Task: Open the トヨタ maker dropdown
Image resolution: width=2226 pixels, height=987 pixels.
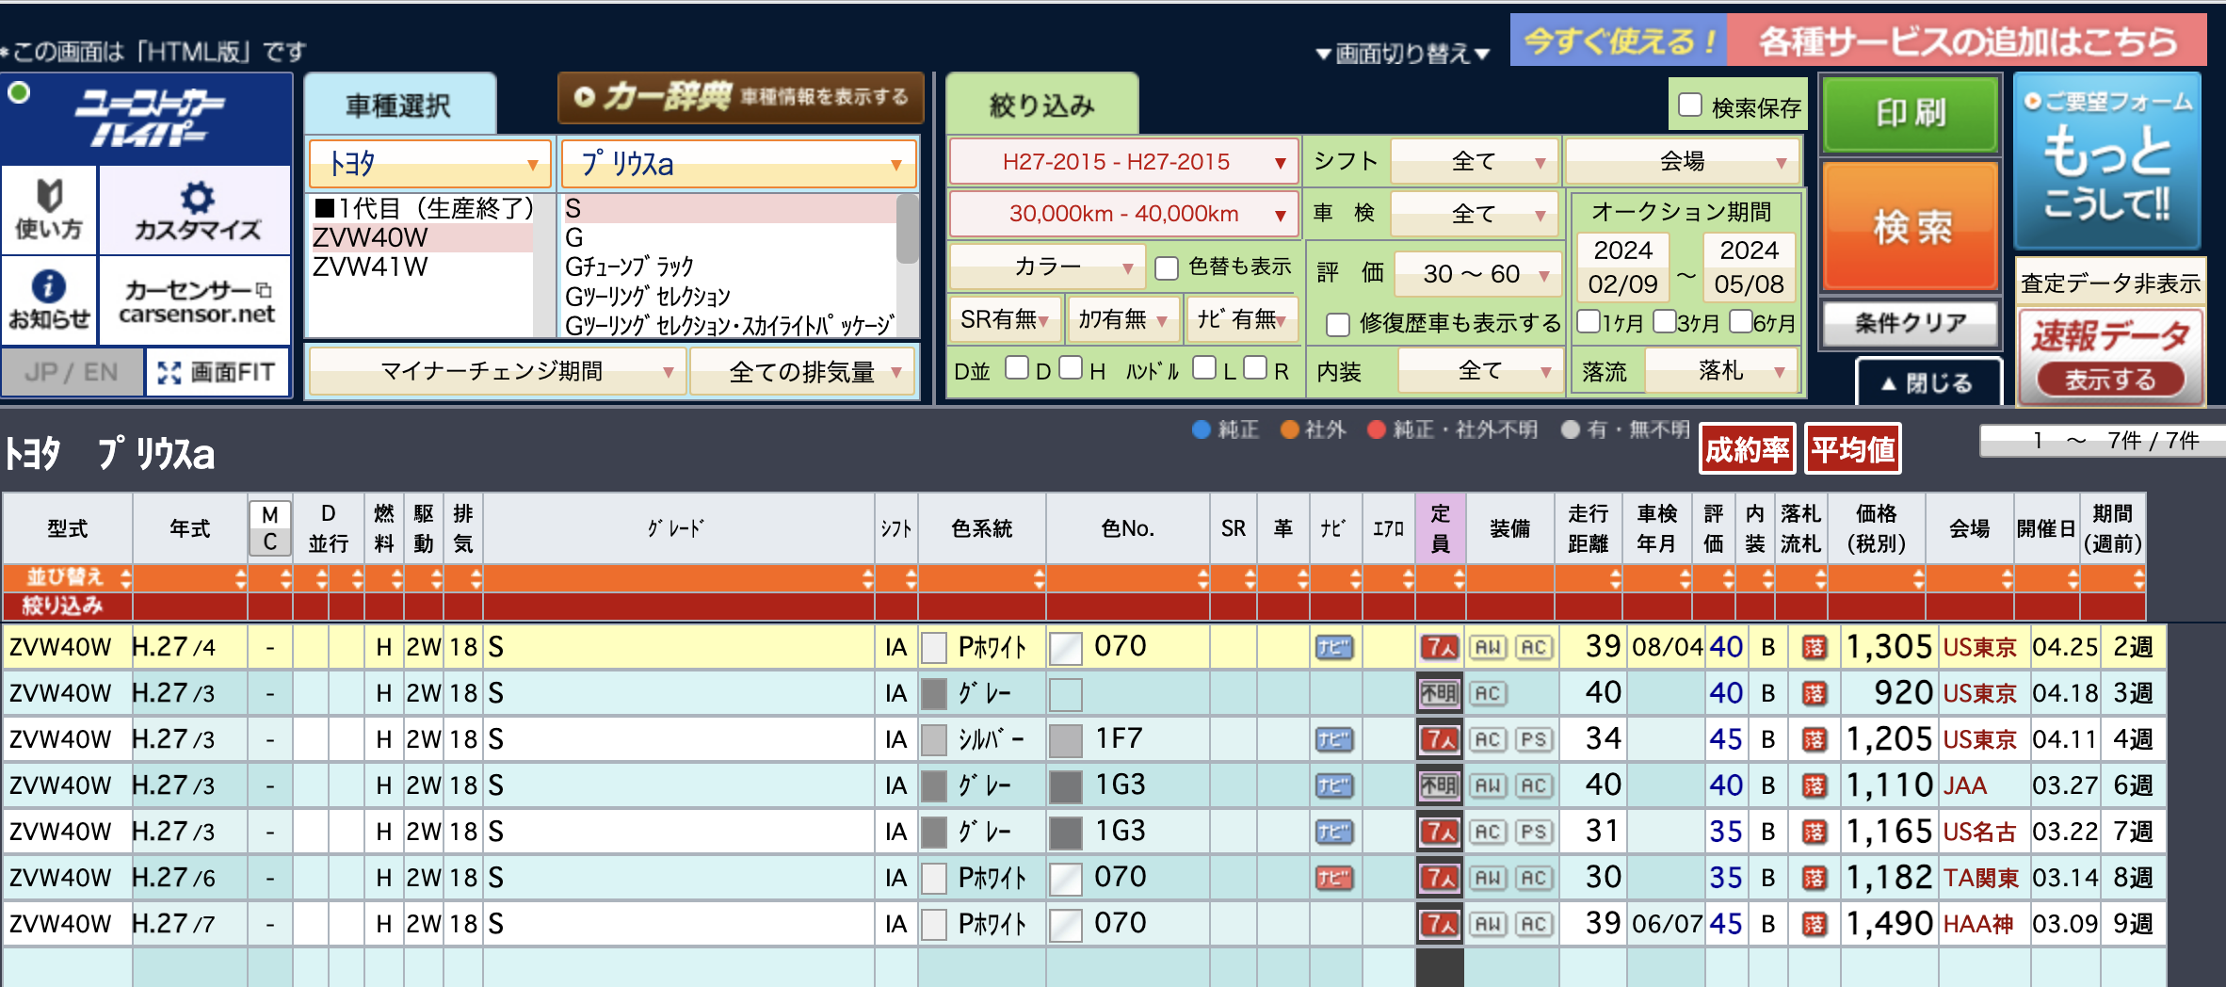Action: [429, 164]
